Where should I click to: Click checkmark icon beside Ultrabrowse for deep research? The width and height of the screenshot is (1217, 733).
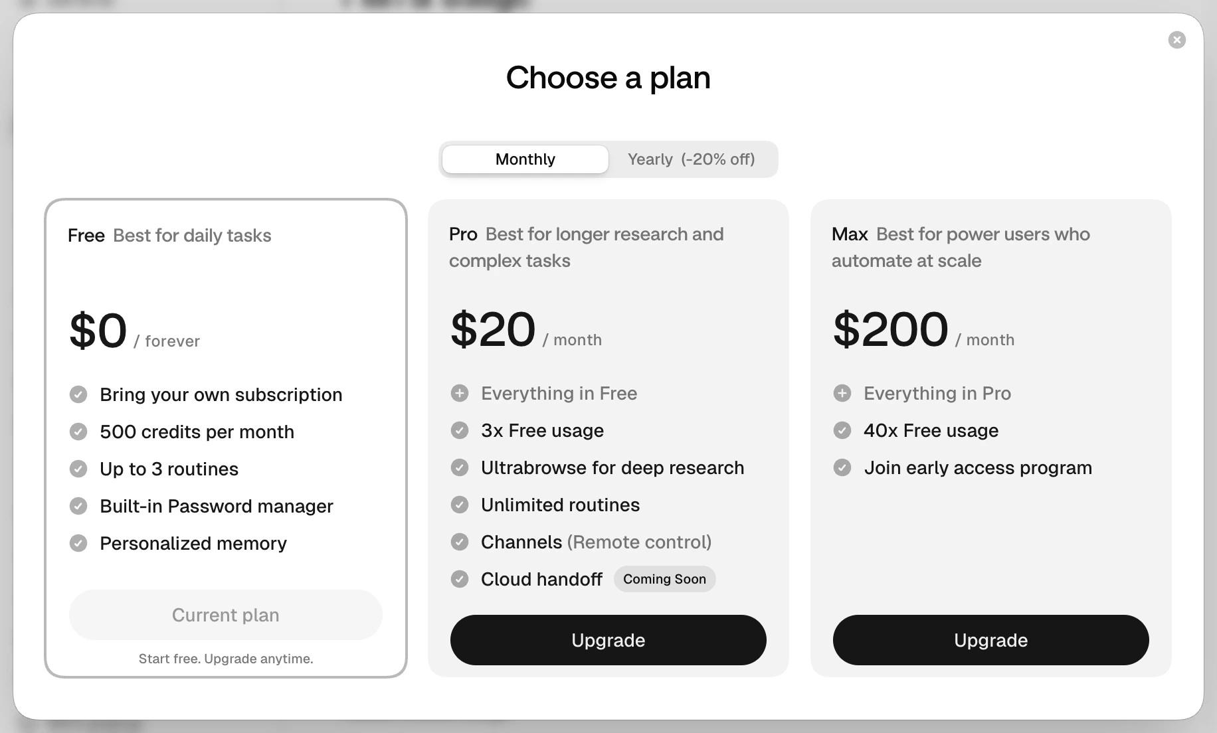pos(460,467)
